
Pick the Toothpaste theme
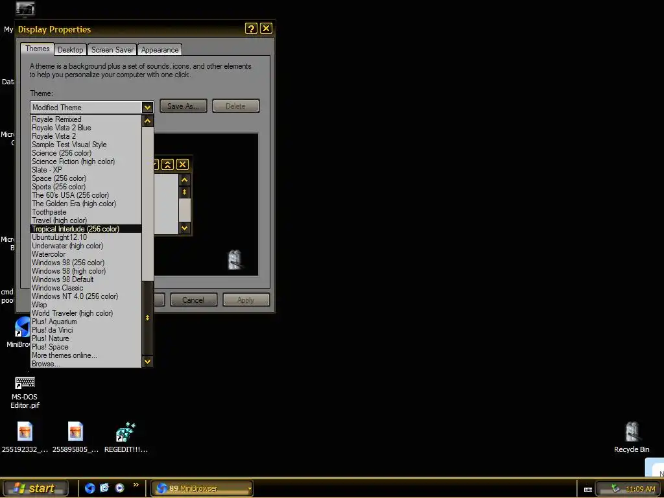(86, 212)
